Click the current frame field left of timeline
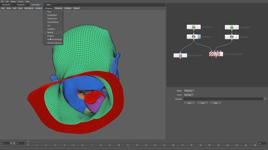268x150 pixels. [21, 143]
